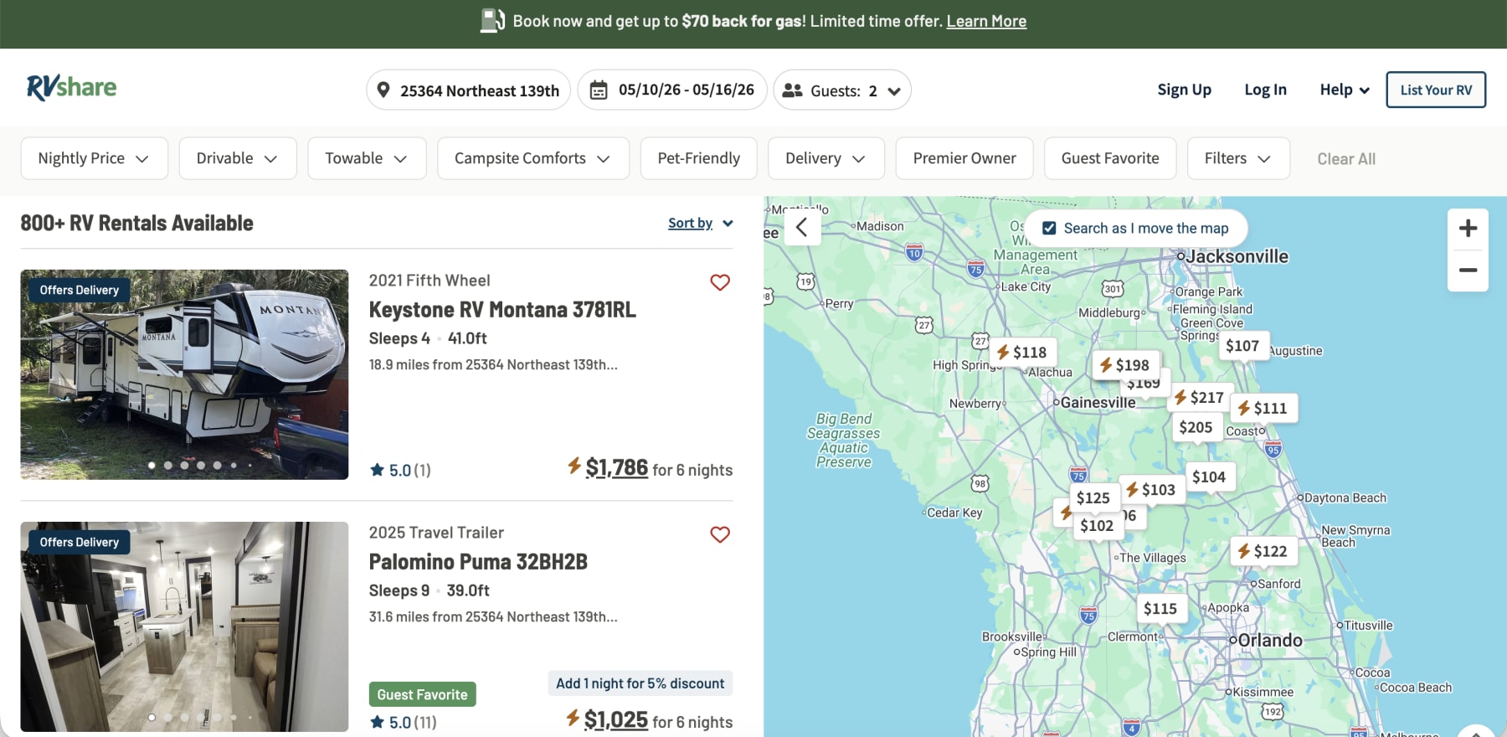This screenshot has width=1507, height=737.
Task: Open the $115 map price marker
Action: 1160,609
